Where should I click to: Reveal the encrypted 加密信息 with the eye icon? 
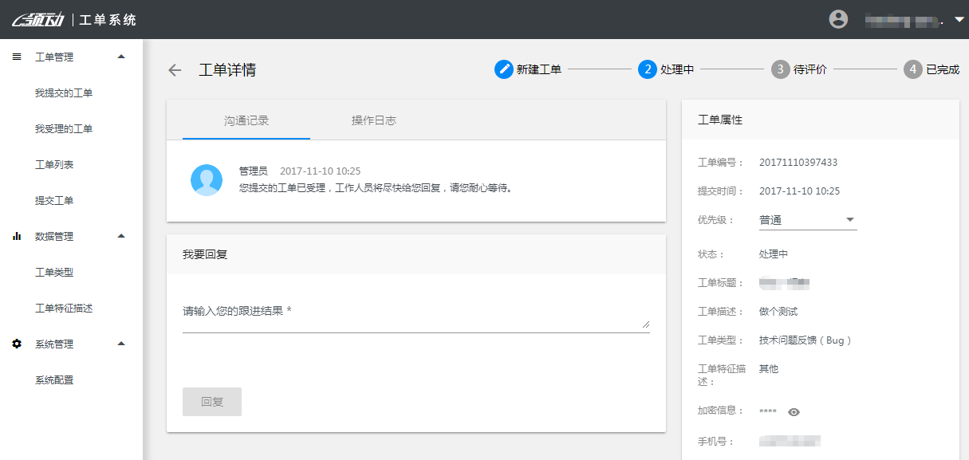click(x=793, y=411)
